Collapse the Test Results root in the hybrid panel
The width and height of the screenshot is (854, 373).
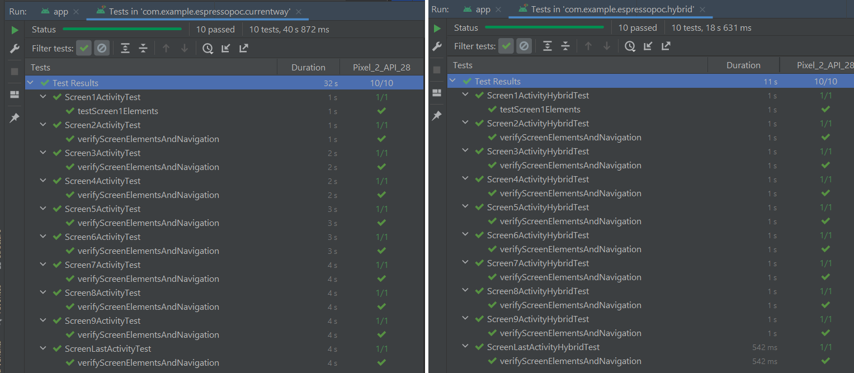[452, 81]
